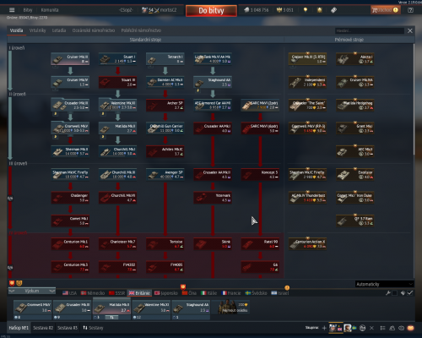This screenshot has height=338, width=422.
Task: Select the Avenger SP vehicle
Action: click(x=165, y=174)
